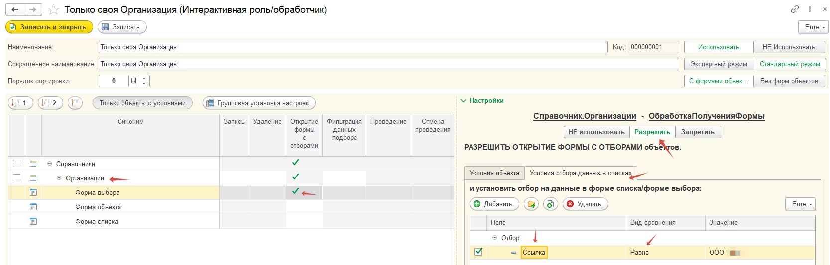
Task: Copy link via the chain icon
Action: (795, 9)
